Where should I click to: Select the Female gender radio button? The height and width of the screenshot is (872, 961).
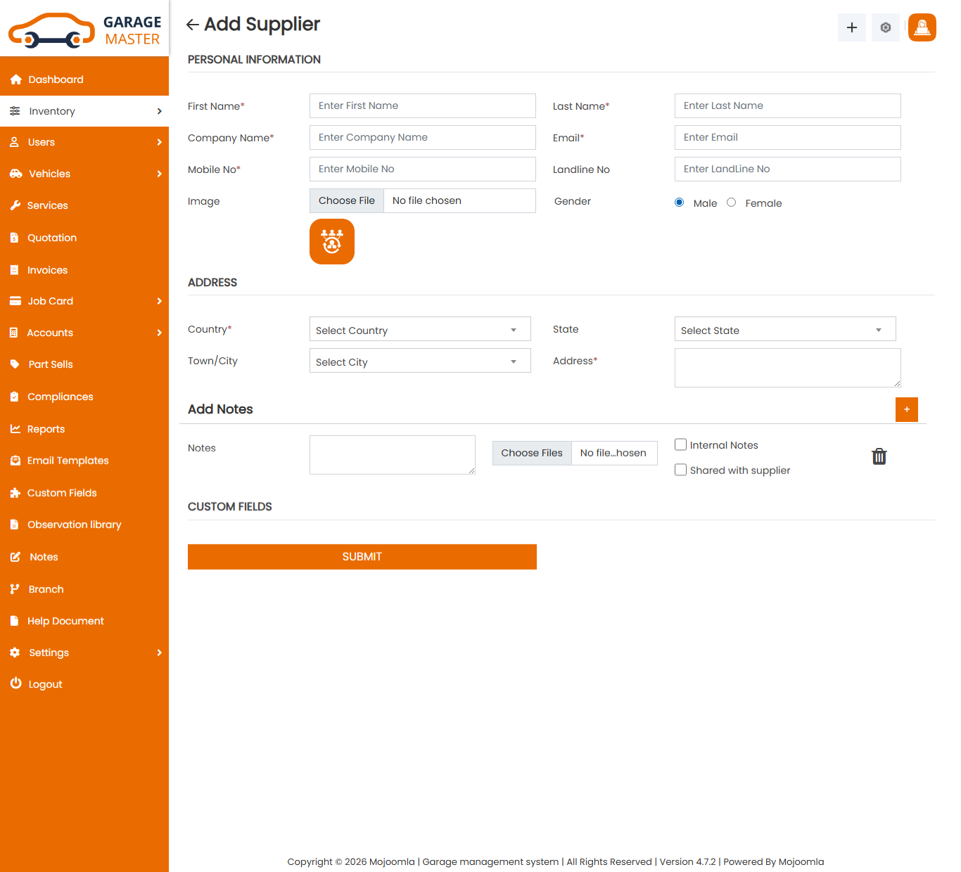pos(731,202)
